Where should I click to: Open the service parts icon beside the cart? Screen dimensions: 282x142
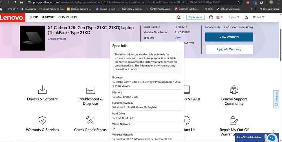(x=246, y=17)
